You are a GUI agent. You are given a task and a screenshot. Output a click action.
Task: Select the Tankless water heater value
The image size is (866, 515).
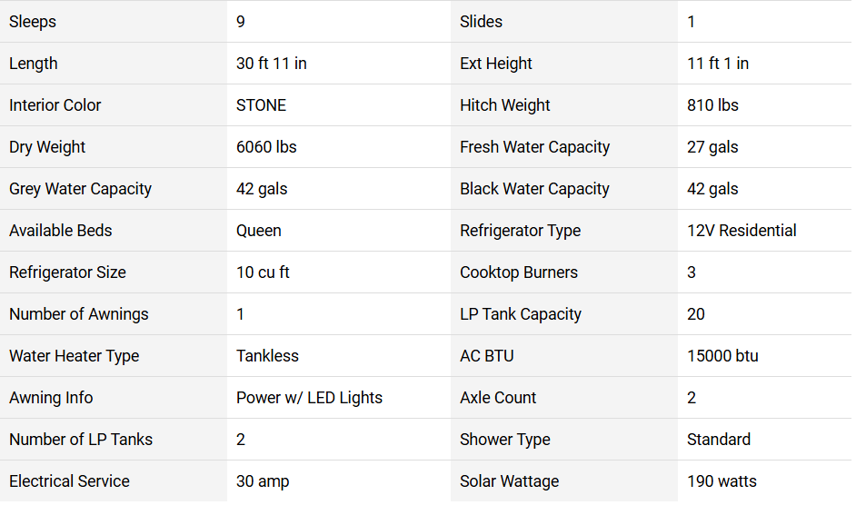point(267,356)
